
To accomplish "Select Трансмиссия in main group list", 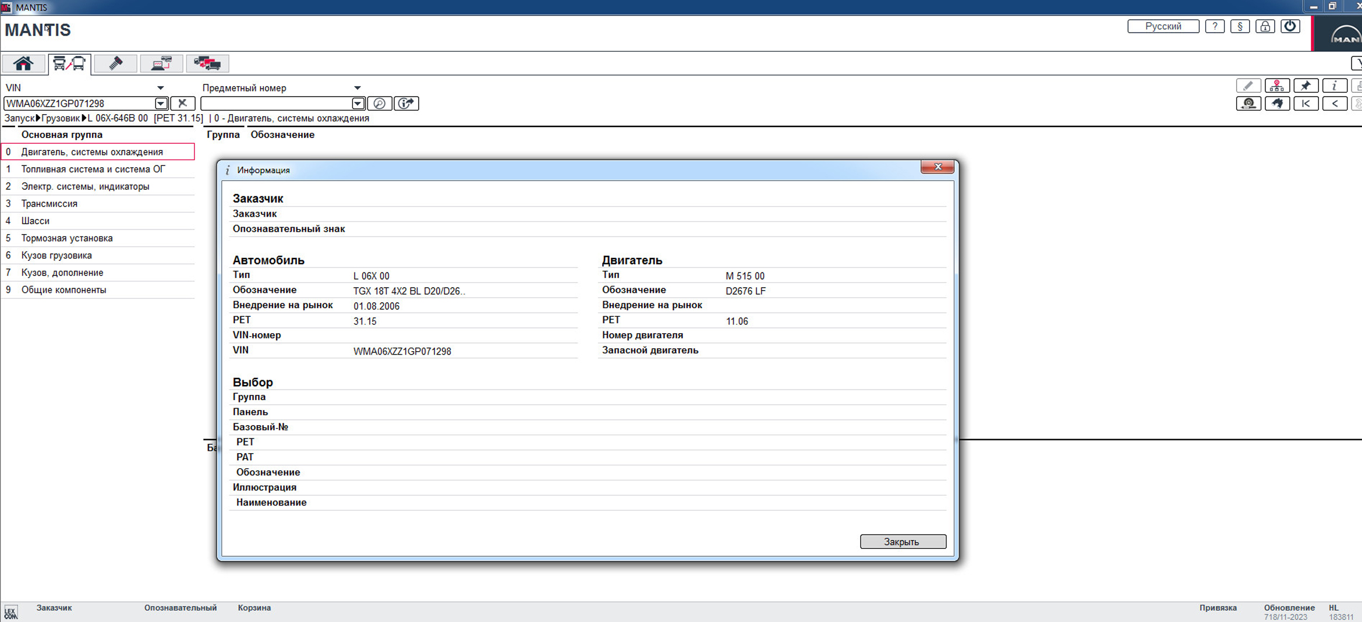I will pos(49,204).
